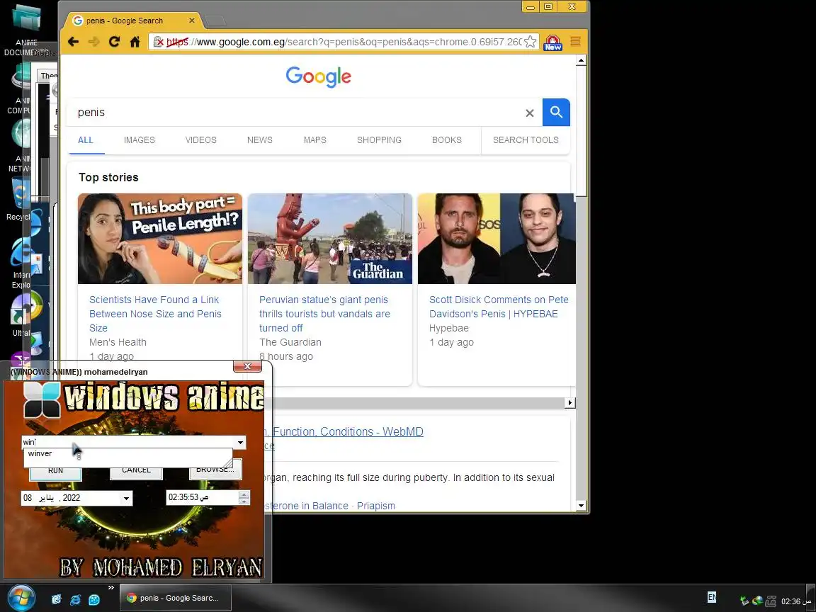
Task: Click the Penile Length thumbnail image
Action: [x=160, y=238]
